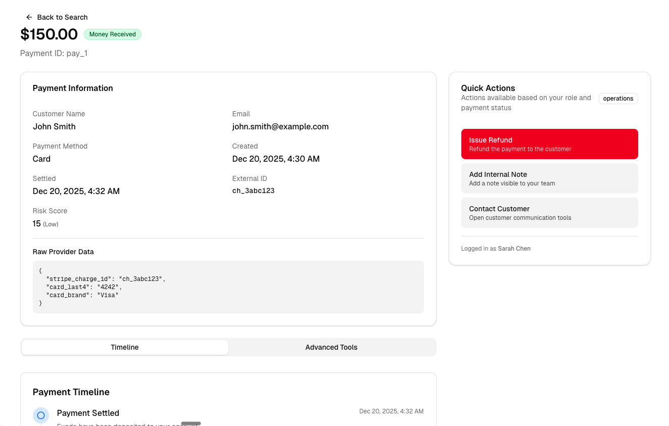The width and height of the screenshot is (669, 426).
Task: Click the Sarah Chen logged-in name
Action: [x=514, y=248]
